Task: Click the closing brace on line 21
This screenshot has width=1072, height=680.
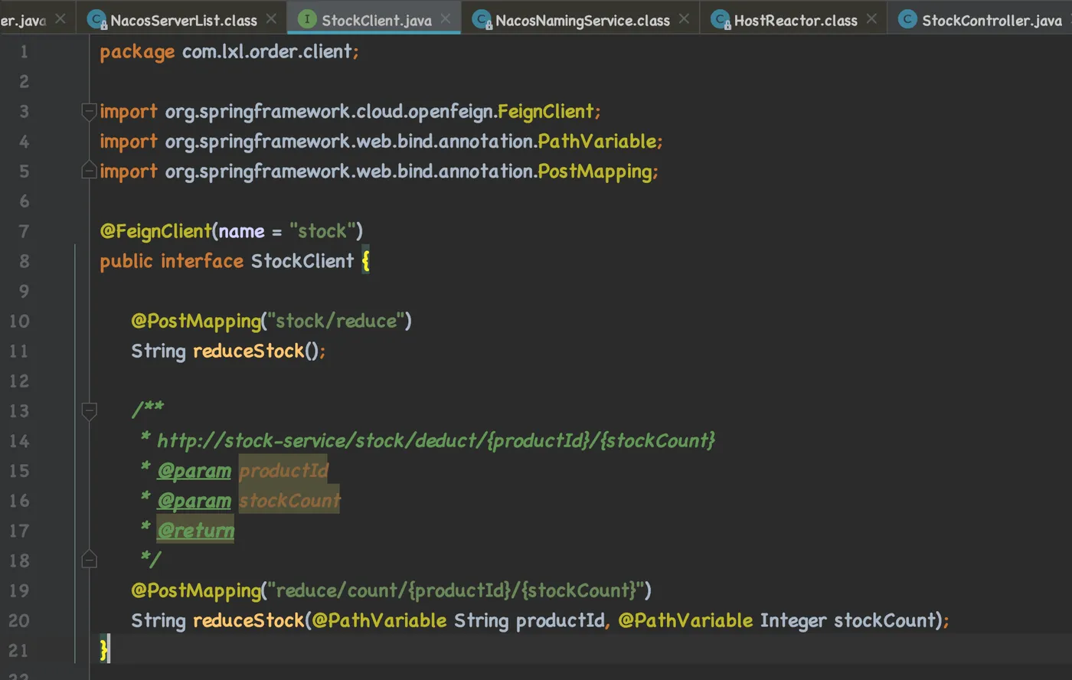Action: tap(104, 650)
